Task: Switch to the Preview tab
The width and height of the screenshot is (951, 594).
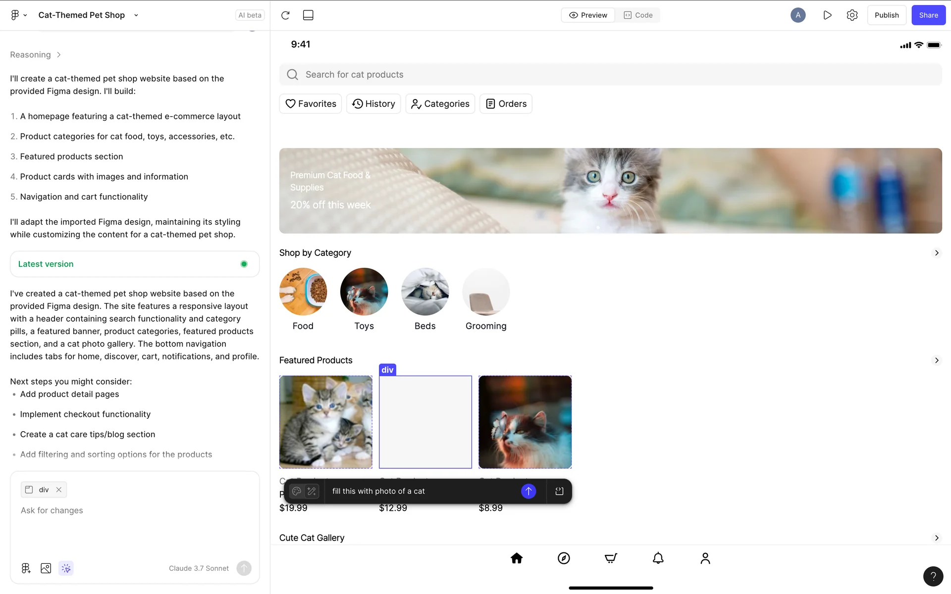Action: tap(588, 15)
